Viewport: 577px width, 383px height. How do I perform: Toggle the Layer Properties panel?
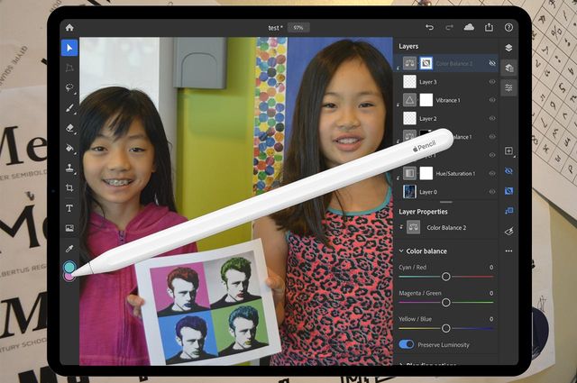pyautogui.click(x=508, y=87)
